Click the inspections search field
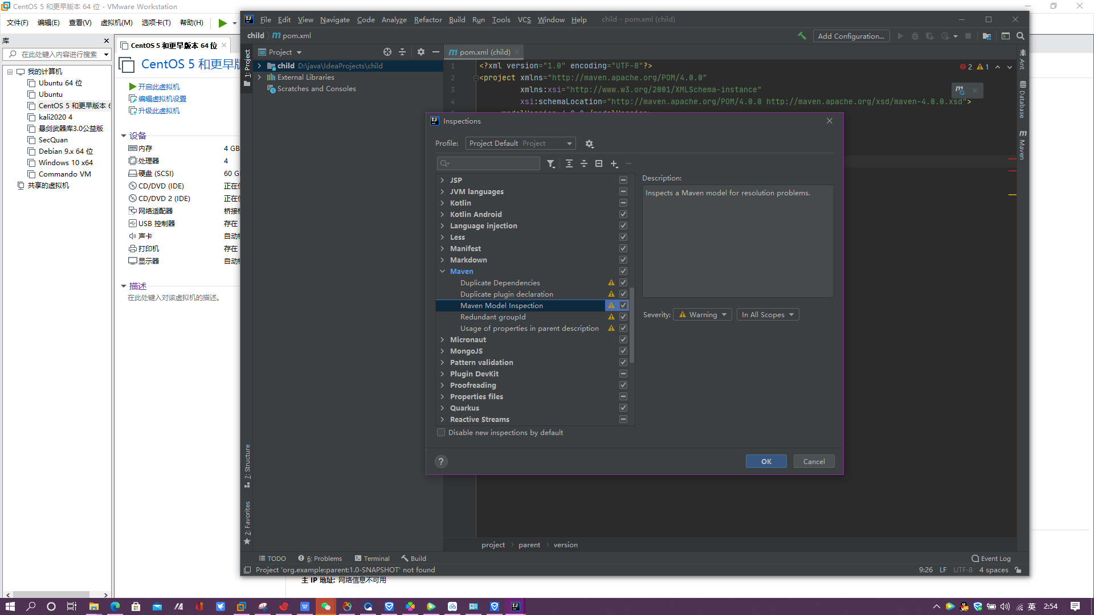Viewport: 1094px width, 615px height. click(488, 163)
